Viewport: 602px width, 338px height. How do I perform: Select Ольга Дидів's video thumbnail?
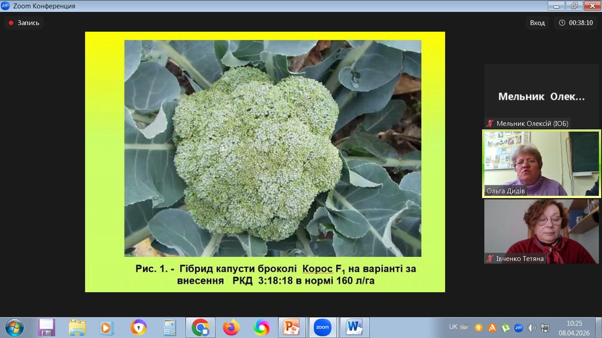point(541,163)
